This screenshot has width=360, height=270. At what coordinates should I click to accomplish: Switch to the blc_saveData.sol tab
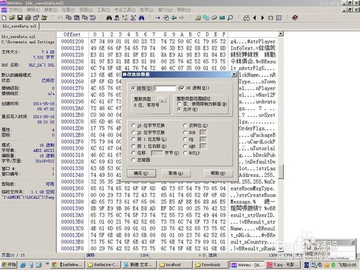tap(19, 26)
